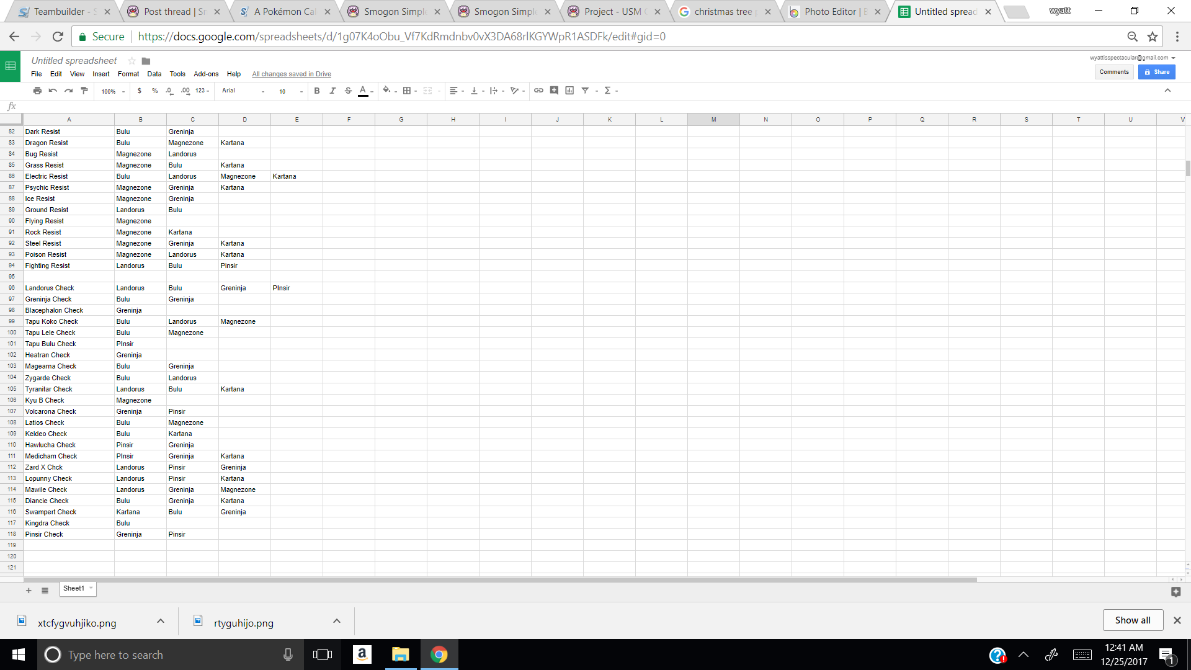Open the Insert menu
The image size is (1191, 670).
tap(101, 74)
